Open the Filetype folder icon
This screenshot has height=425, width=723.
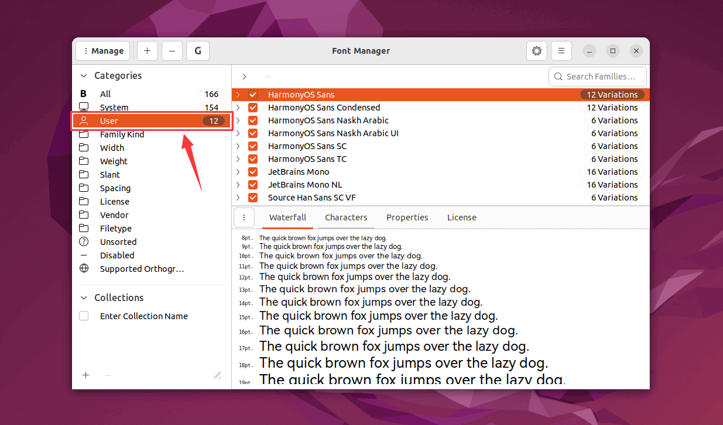click(x=84, y=229)
